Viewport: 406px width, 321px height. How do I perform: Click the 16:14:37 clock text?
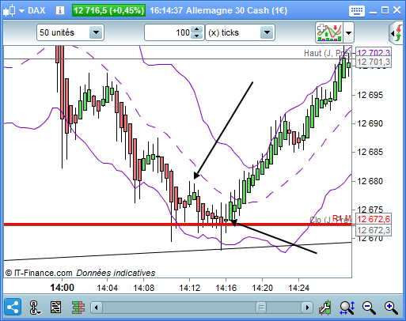pos(166,10)
